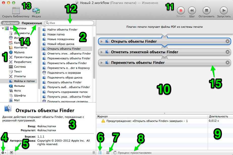The height and width of the screenshot is (155, 233).
Task: Collapse the Библиотеки tree in the sidebar
Action: [x=3, y=28]
